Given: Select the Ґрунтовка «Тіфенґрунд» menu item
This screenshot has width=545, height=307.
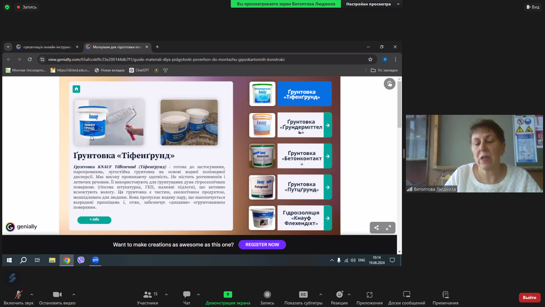Looking at the screenshot, I should (x=304, y=94).
